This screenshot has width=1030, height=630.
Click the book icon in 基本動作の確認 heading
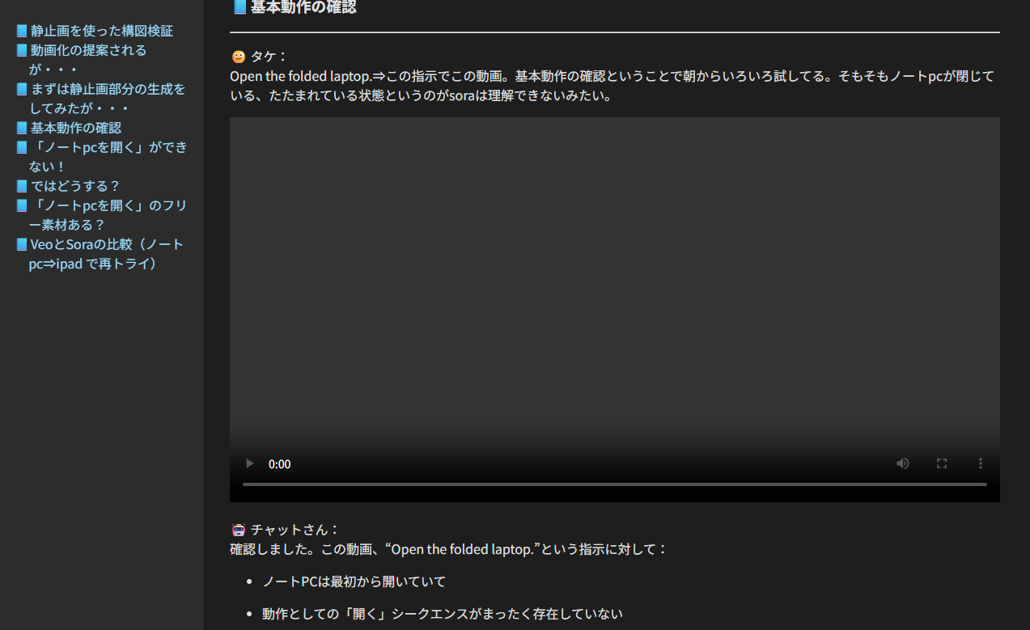(239, 7)
